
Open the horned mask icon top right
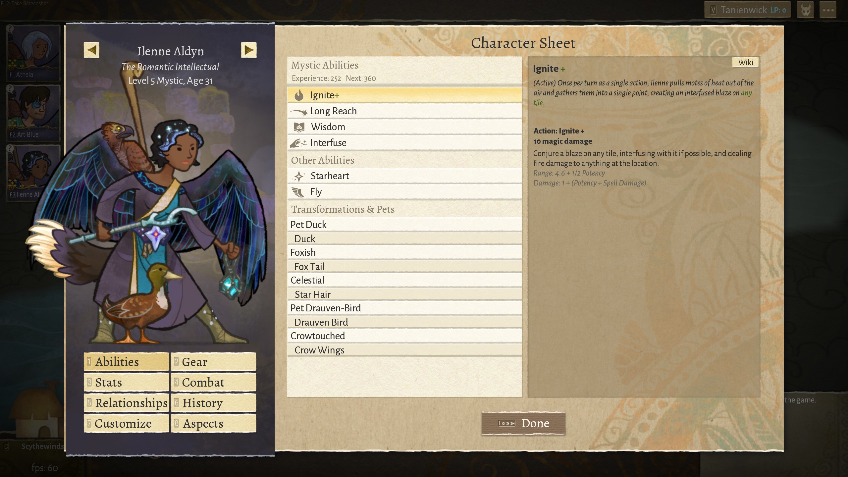point(805,10)
